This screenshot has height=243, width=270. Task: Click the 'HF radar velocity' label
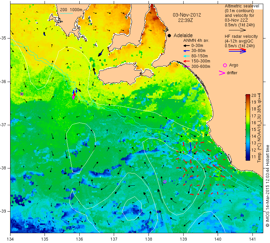pyautogui.click(x=241, y=36)
